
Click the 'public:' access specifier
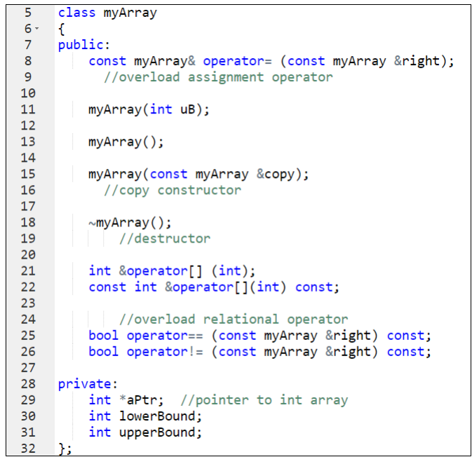[84, 46]
